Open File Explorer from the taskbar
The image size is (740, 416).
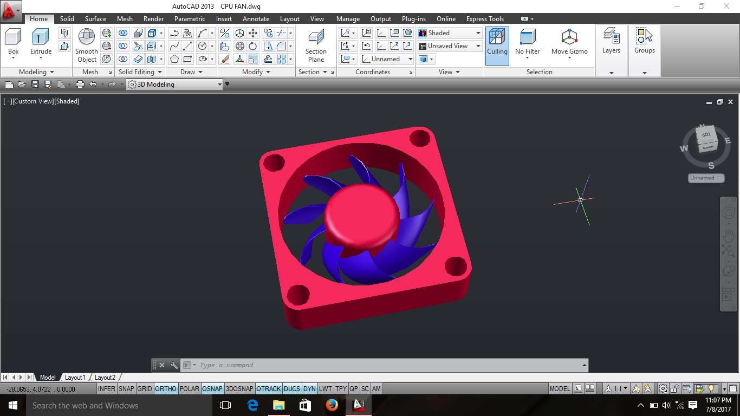point(278,405)
